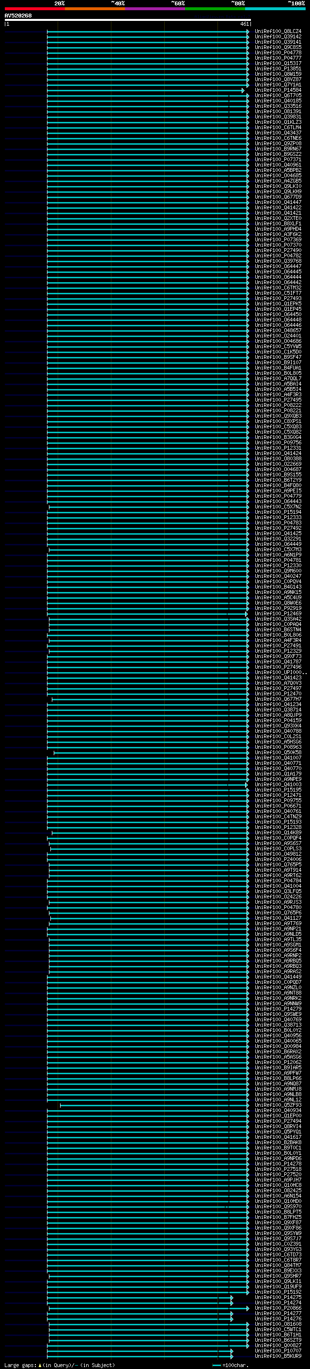Viewport: 310px width, 1369px height.
Task: Select hit label UniRef100_Q41423
Action: 278,678
